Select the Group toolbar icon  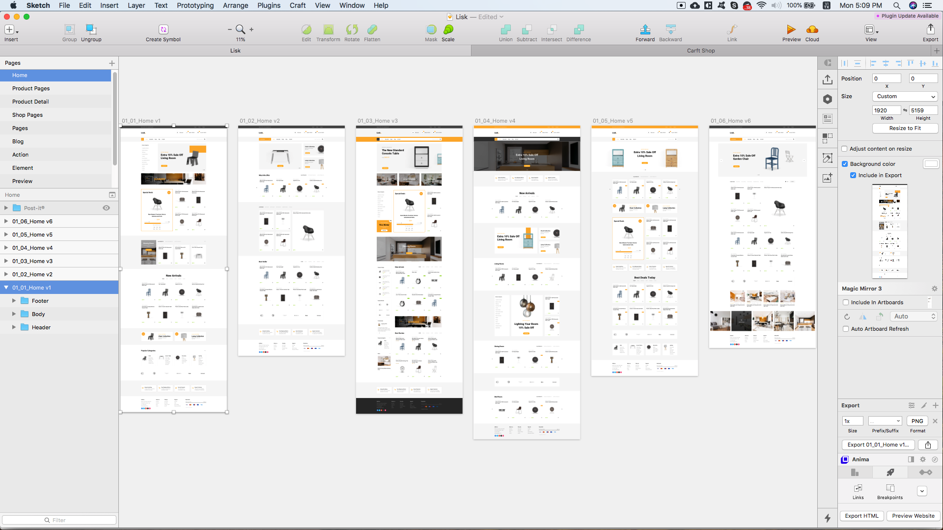pos(69,32)
